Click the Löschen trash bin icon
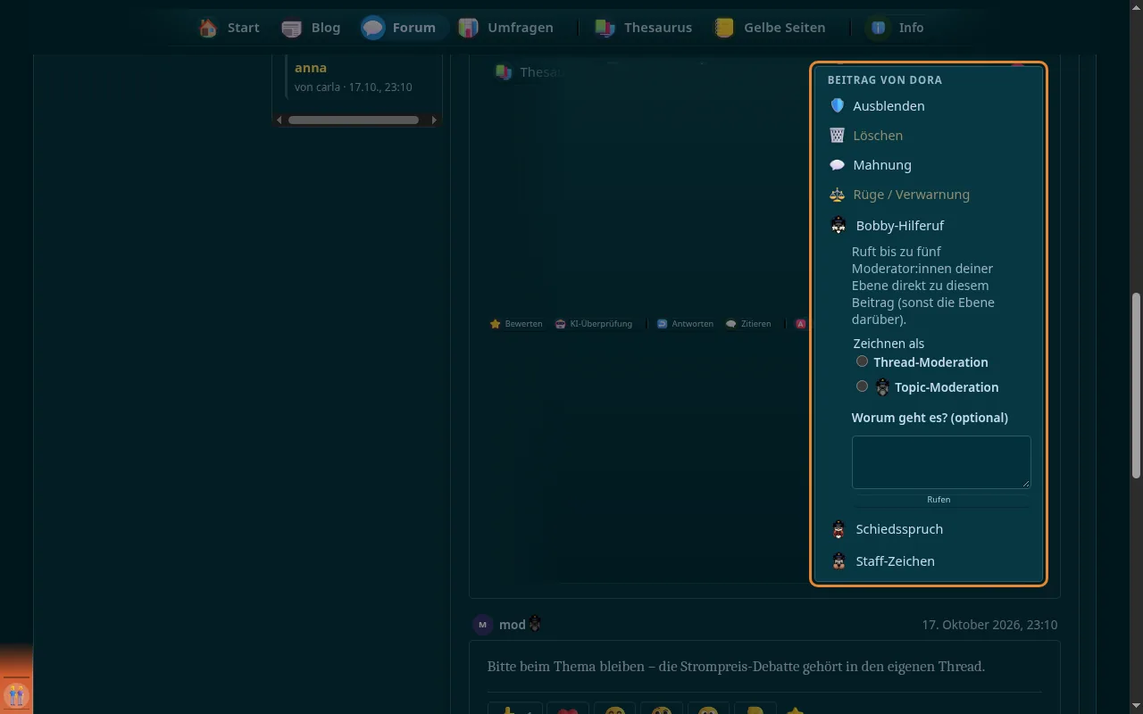Image resolution: width=1143 pixels, height=714 pixels. [x=837, y=135]
